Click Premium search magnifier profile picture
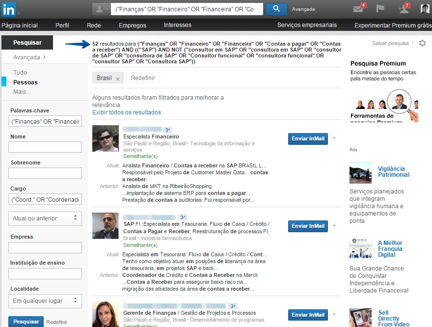Screen dimensions: 432x327 (399, 101)
